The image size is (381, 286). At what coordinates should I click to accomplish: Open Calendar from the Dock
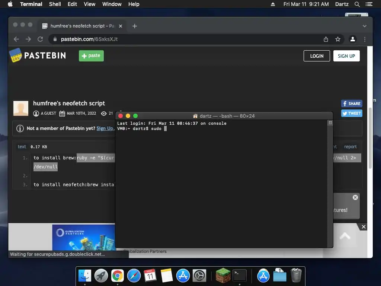tap(150, 276)
